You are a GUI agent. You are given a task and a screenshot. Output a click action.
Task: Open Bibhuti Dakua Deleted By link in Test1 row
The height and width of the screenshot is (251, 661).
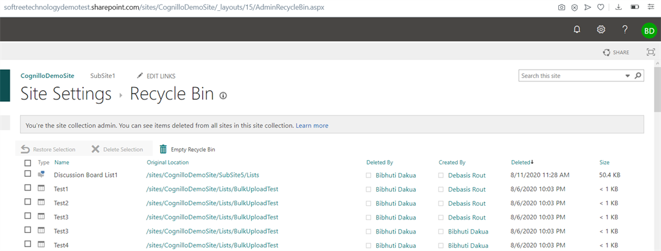tap(396, 190)
